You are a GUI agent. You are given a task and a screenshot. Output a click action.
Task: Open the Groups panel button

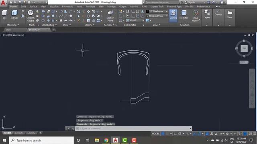coord(218,13)
